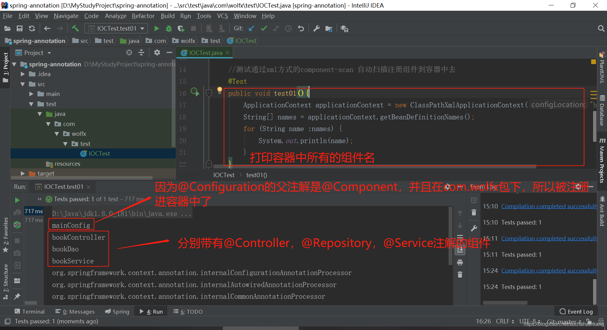Click CRLF line separator in status bar
Image resolution: width=607 pixels, height=330 pixels.
(x=505, y=321)
